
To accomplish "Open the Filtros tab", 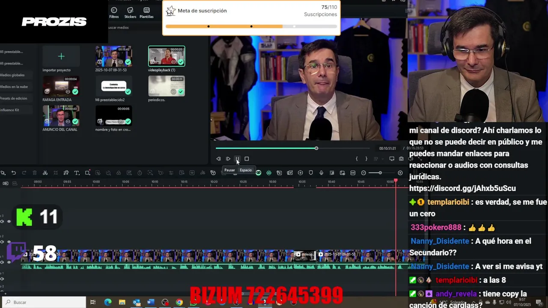I will point(114,13).
